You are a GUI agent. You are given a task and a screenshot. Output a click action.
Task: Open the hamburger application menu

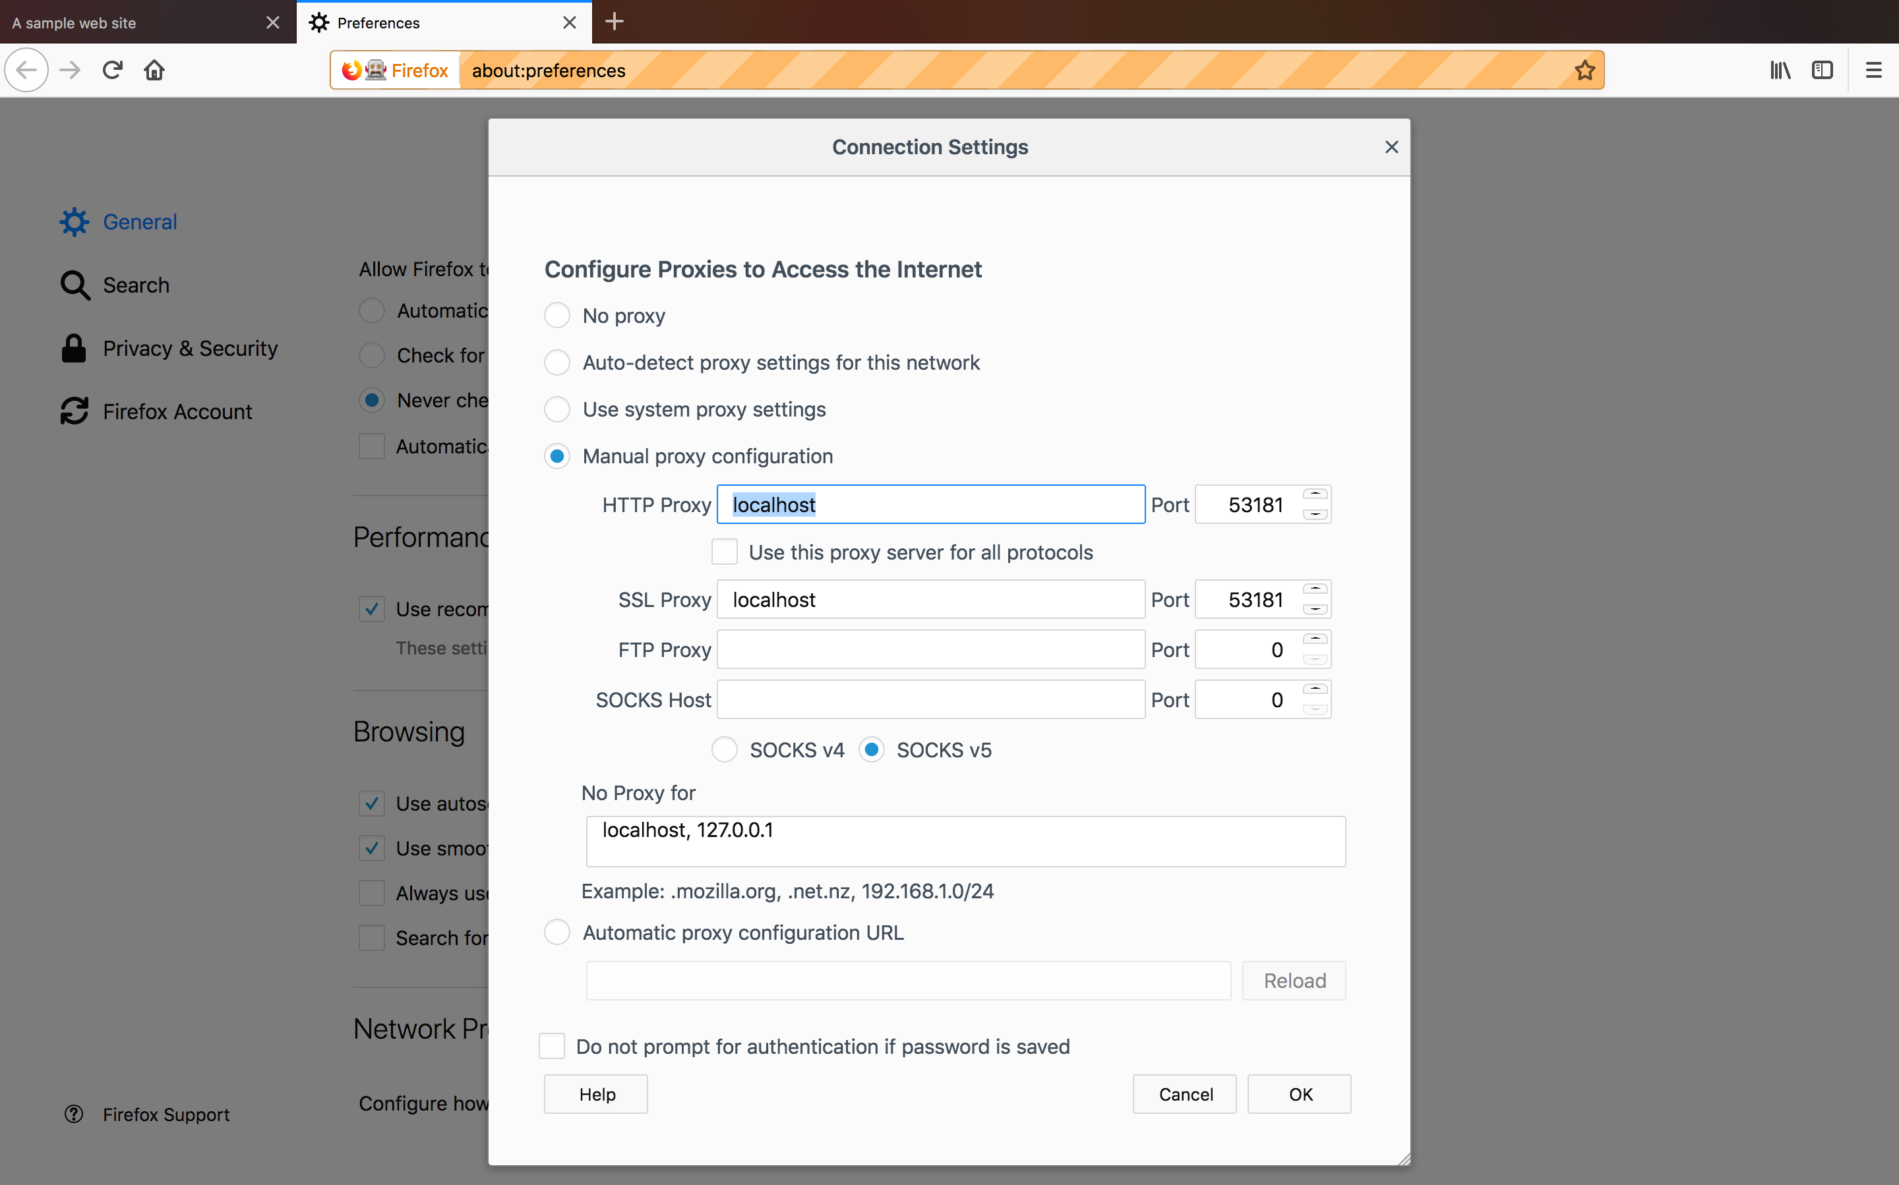(1873, 71)
